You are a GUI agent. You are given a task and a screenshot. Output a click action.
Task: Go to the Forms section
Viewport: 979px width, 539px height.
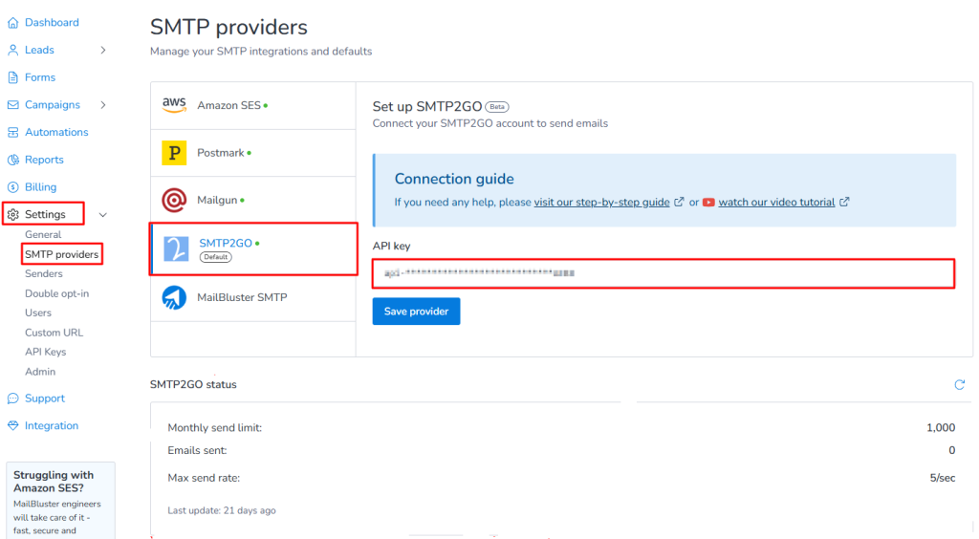[40, 78]
